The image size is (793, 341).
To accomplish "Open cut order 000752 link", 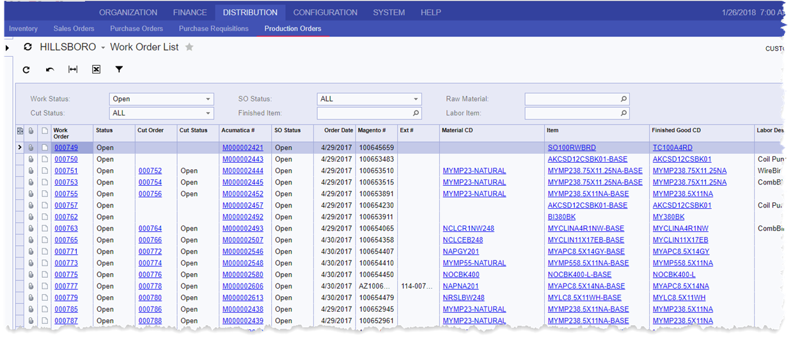I will coord(150,170).
